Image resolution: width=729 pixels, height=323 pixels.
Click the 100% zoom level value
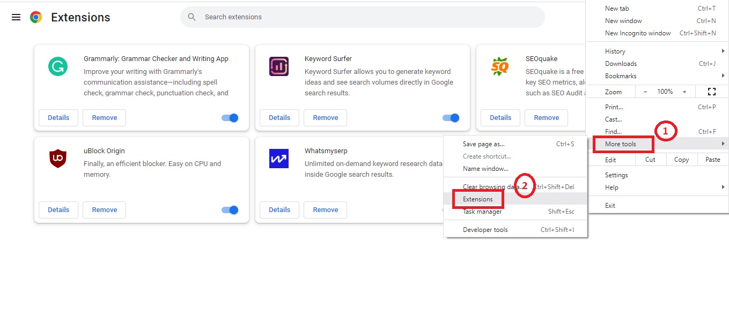[665, 92]
